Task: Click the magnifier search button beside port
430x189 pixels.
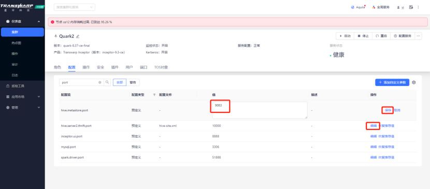Action: [107, 82]
